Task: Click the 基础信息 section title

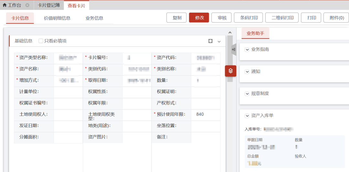Action: pos(23,41)
